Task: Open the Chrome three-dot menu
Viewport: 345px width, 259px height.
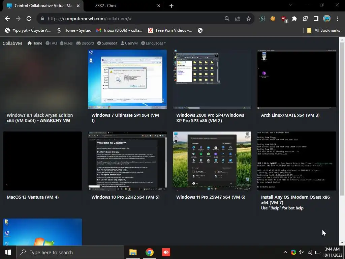Action: pos(338,19)
